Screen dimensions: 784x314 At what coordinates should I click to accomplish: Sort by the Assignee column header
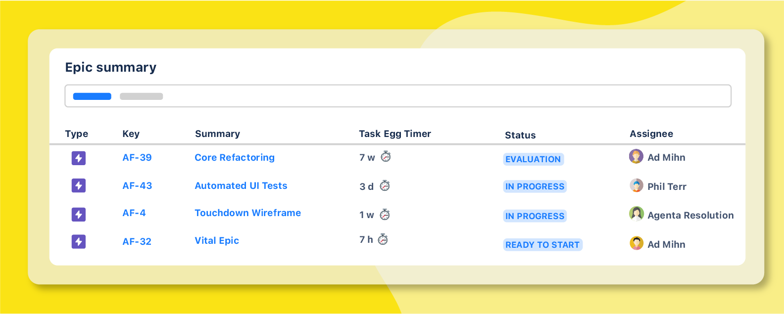(x=651, y=134)
